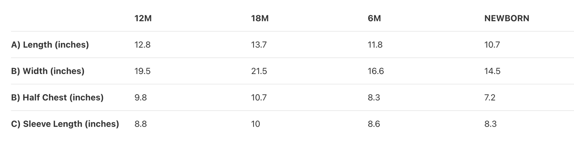The width and height of the screenshot is (574, 148).
Task: Click the 6M column header
Action: click(x=374, y=18)
